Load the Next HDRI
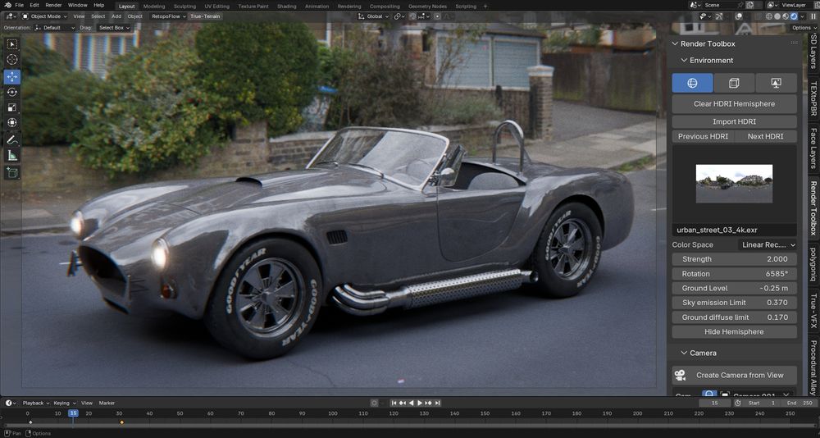This screenshot has height=438, width=820. tap(766, 136)
